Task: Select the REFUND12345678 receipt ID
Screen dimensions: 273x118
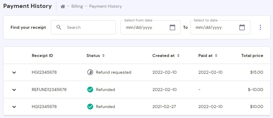Action: (49, 90)
